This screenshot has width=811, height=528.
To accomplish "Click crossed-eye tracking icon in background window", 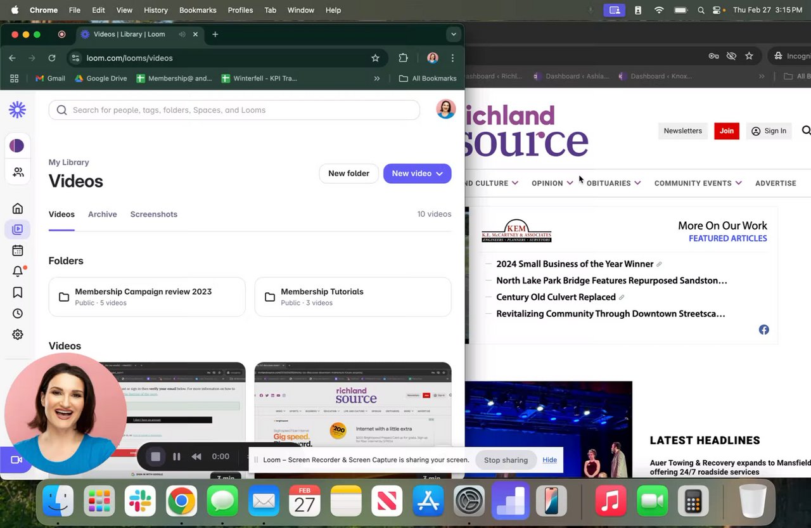I will pyautogui.click(x=731, y=56).
